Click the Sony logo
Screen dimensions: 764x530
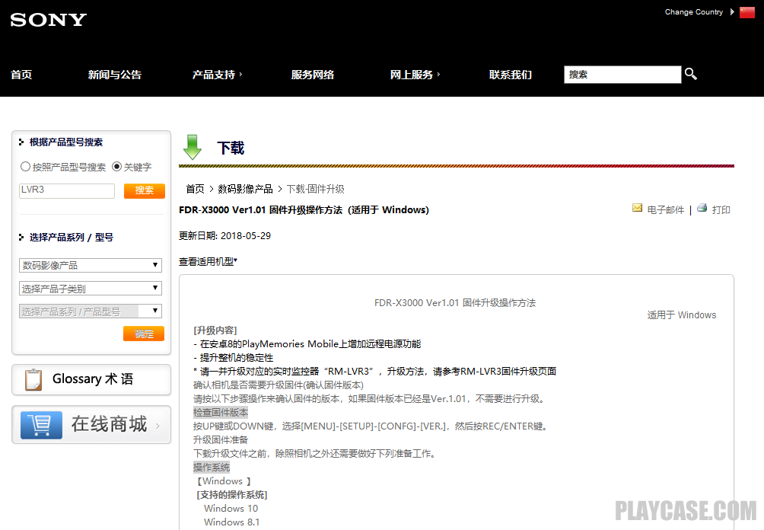click(48, 20)
